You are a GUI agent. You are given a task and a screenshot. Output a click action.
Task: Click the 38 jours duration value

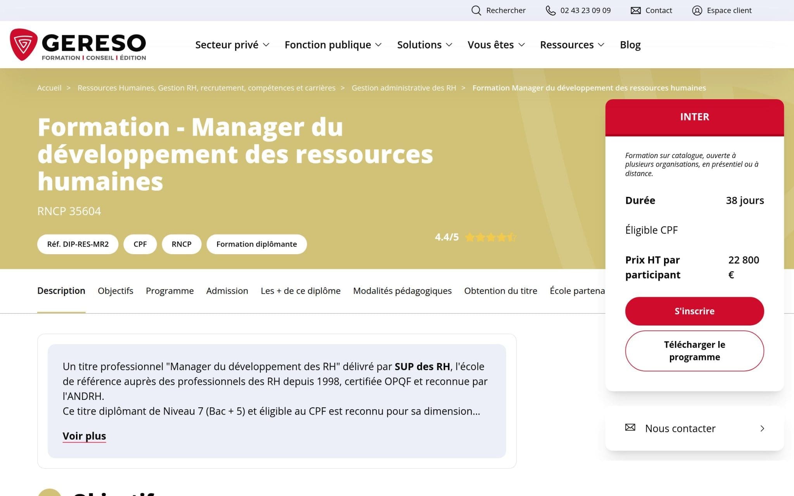click(x=745, y=201)
